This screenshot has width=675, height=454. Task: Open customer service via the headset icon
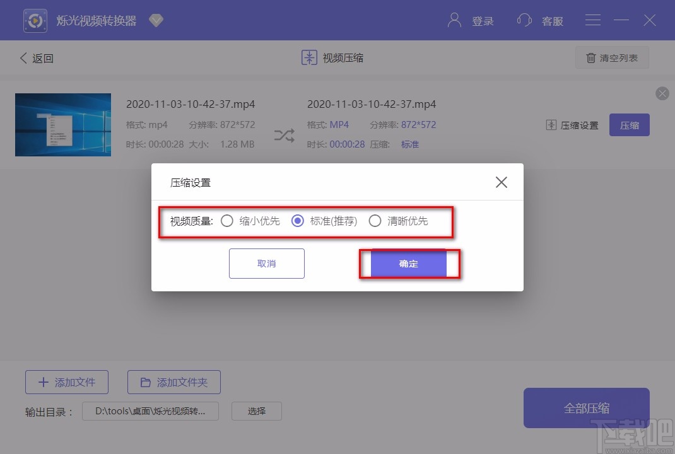pyautogui.click(x=524, y=20)
